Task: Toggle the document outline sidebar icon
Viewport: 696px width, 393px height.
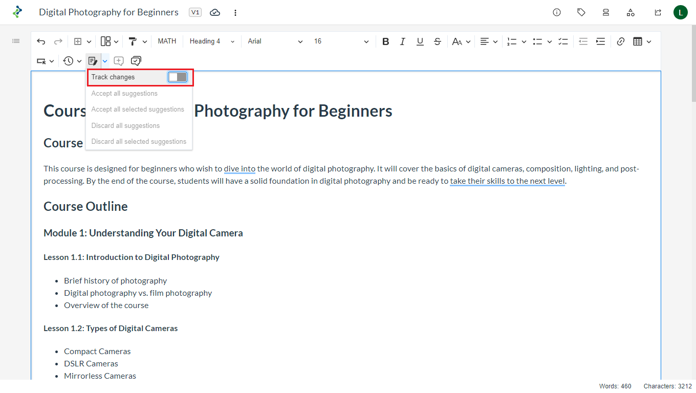Action: click(x=16, y=41)
